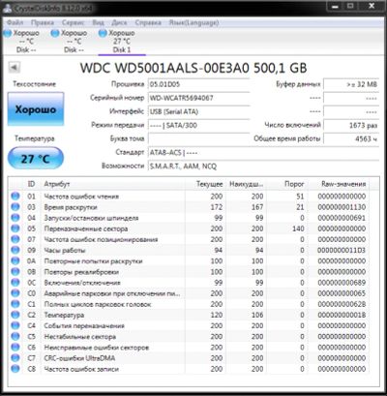Select the Disk 1 tab at 27 °C
Viewport: 387px width, 396px height.
coord(122,42)
